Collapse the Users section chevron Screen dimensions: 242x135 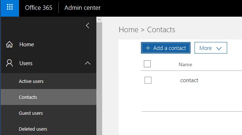[88, 63]
